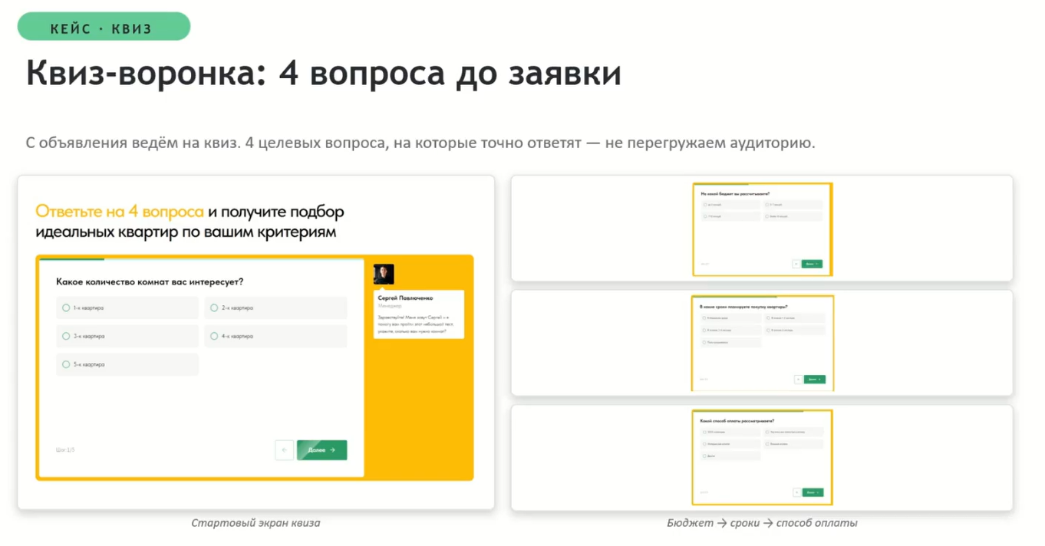
Task: Click the back arrow button beside the large Далее
Action: tap(285, 450)
